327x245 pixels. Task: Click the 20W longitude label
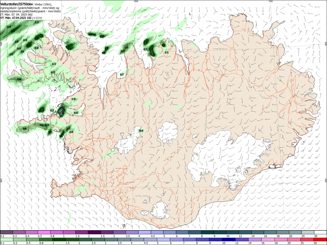coord(136,1)
